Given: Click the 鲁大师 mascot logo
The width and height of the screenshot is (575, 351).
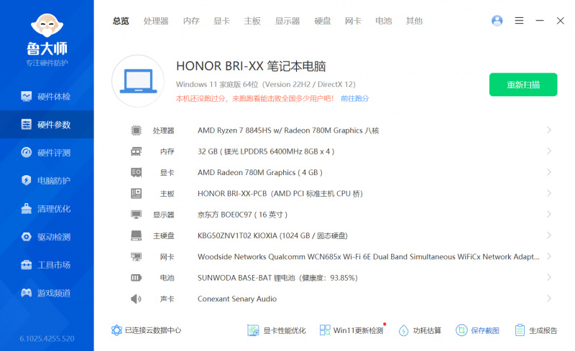Looking at the screenshot, I should [47, 25].
